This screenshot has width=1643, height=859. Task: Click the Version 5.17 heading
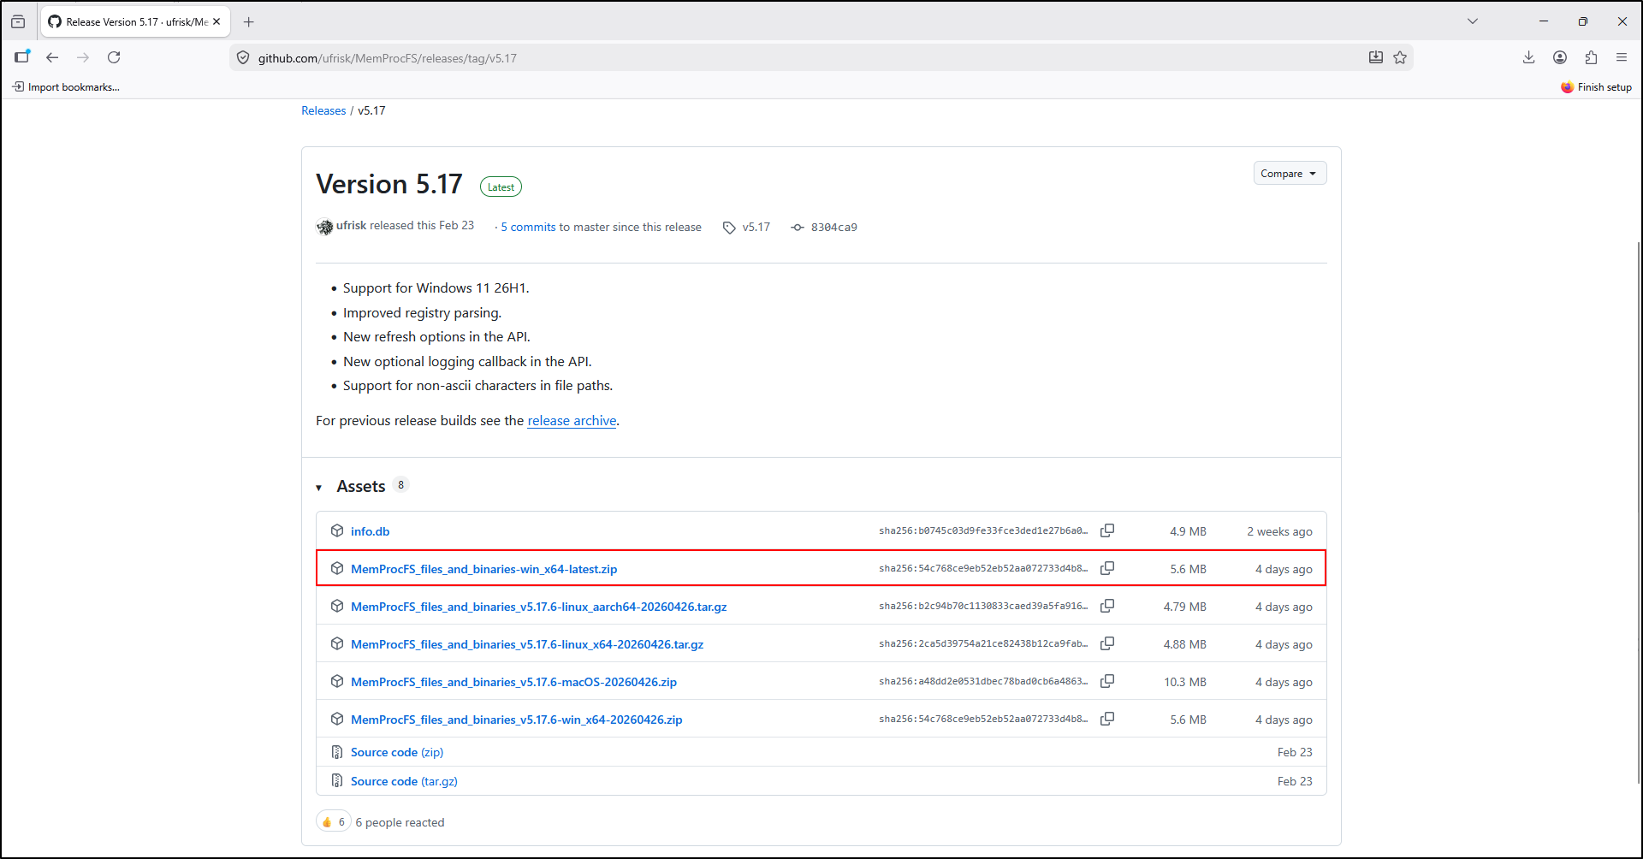(x=389, y=184)
